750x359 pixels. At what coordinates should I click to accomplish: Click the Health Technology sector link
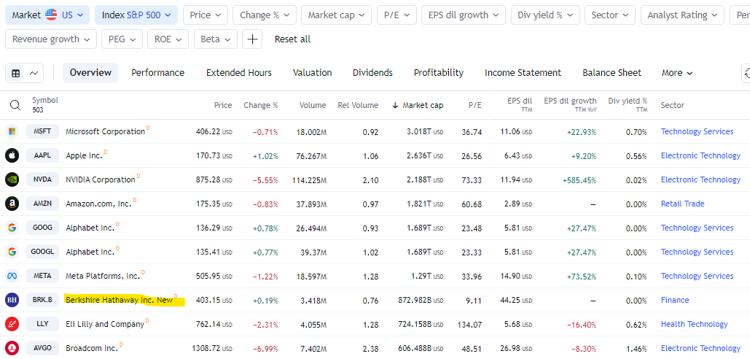pos(694,324)
